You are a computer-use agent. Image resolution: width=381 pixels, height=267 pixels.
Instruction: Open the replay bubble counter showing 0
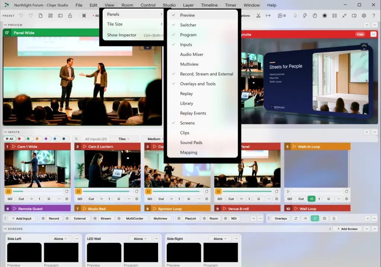point(282,16)
